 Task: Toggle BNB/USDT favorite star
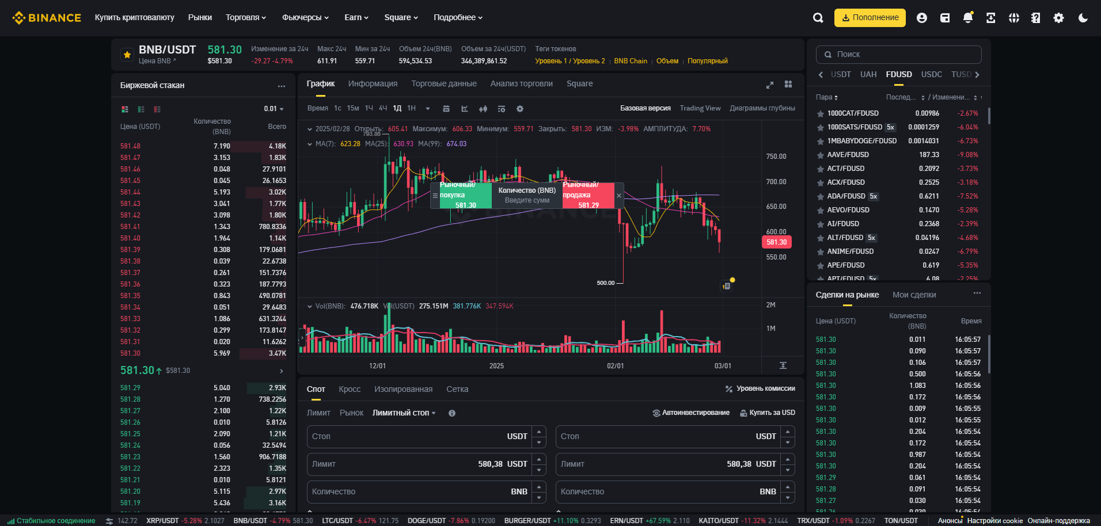tap(127, 55)
